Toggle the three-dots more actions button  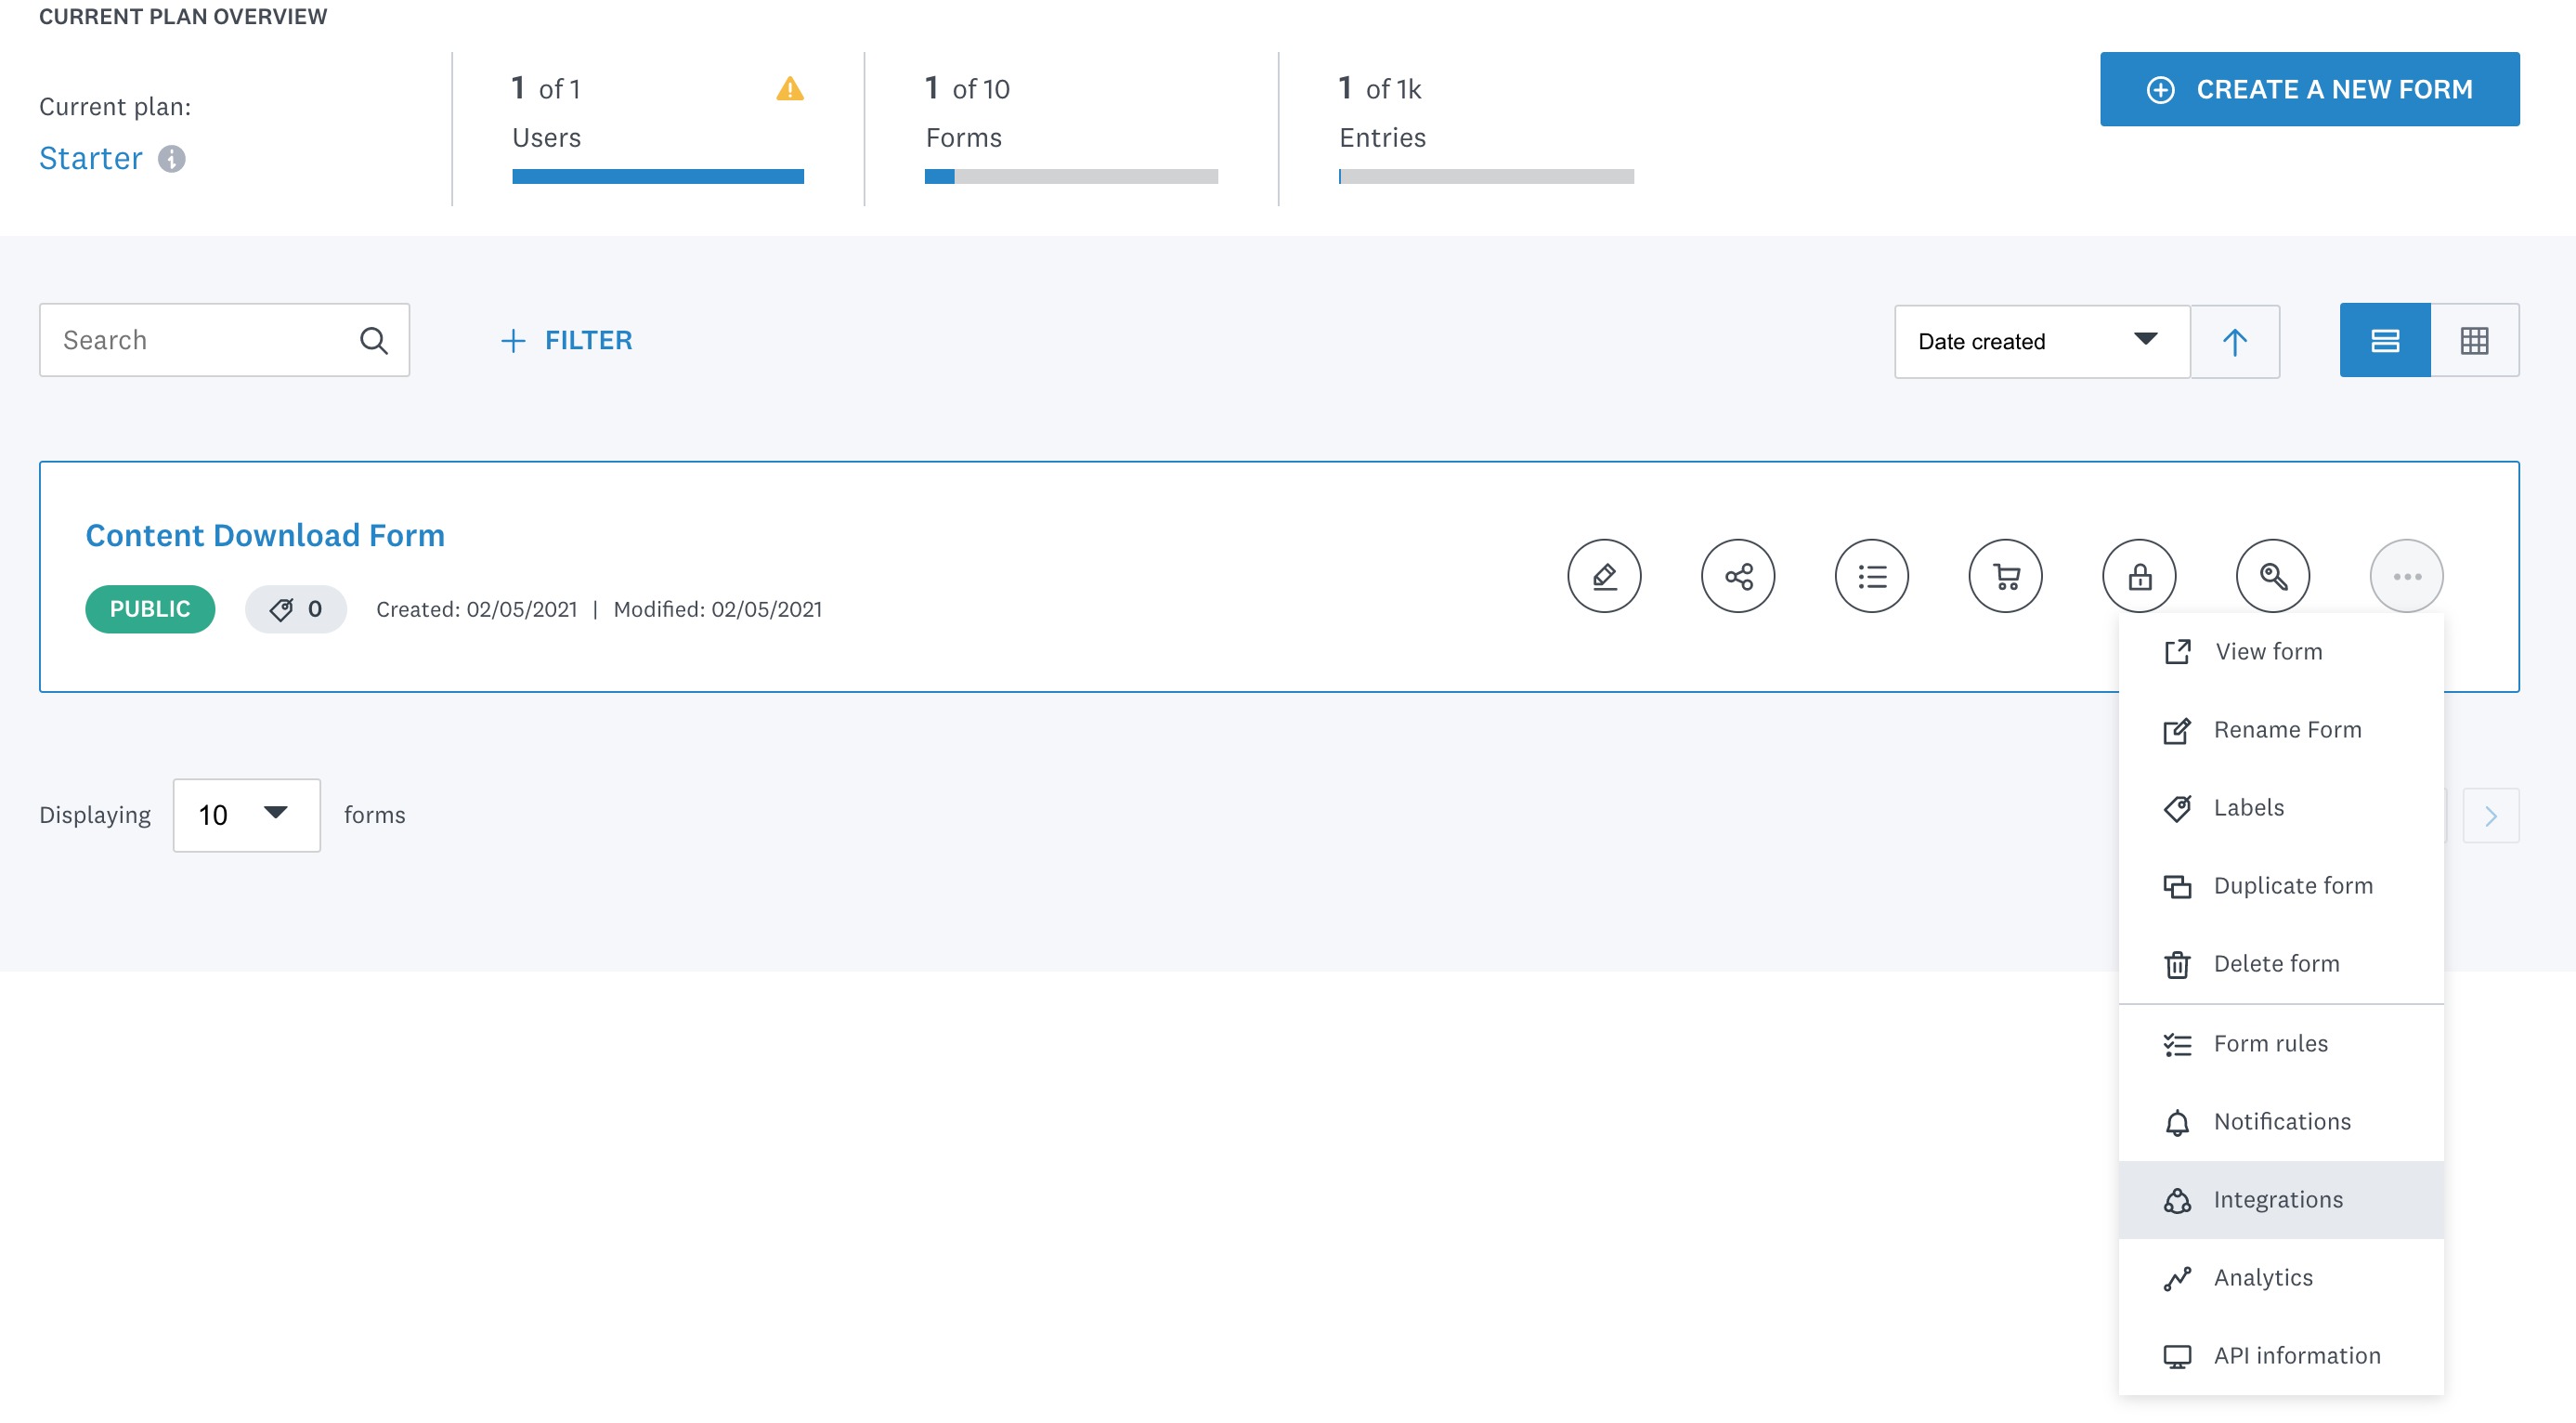(2407, 576)
